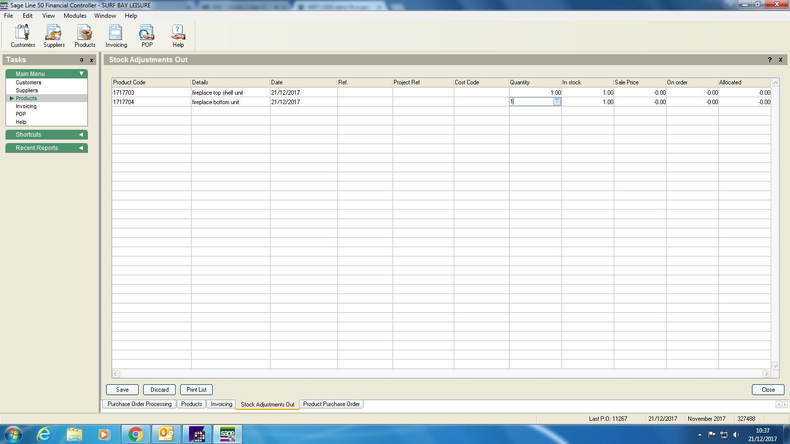Viewport: 790px width, 444px height.
Task: Click the POP toolbar icon
Action: click(147, 36)
